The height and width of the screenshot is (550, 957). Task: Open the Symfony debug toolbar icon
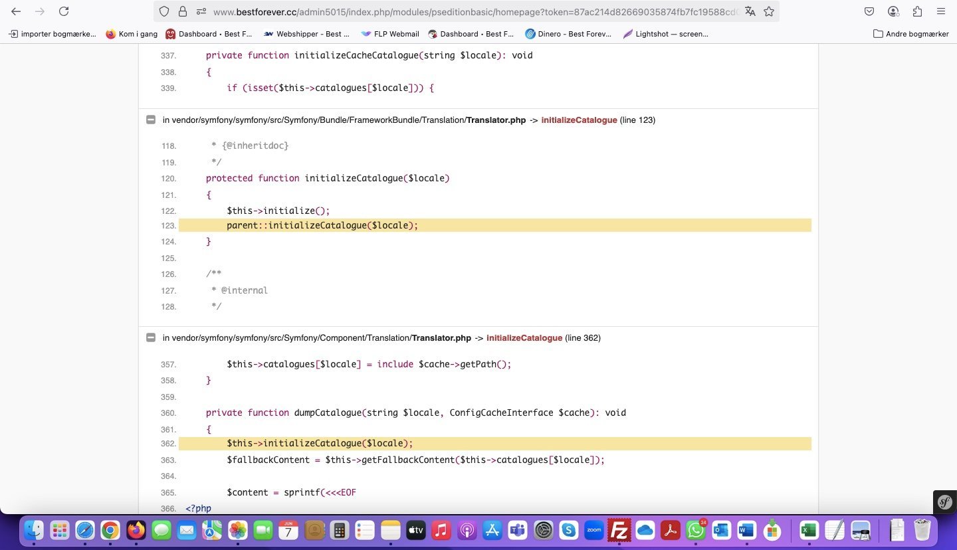[944, 502]
